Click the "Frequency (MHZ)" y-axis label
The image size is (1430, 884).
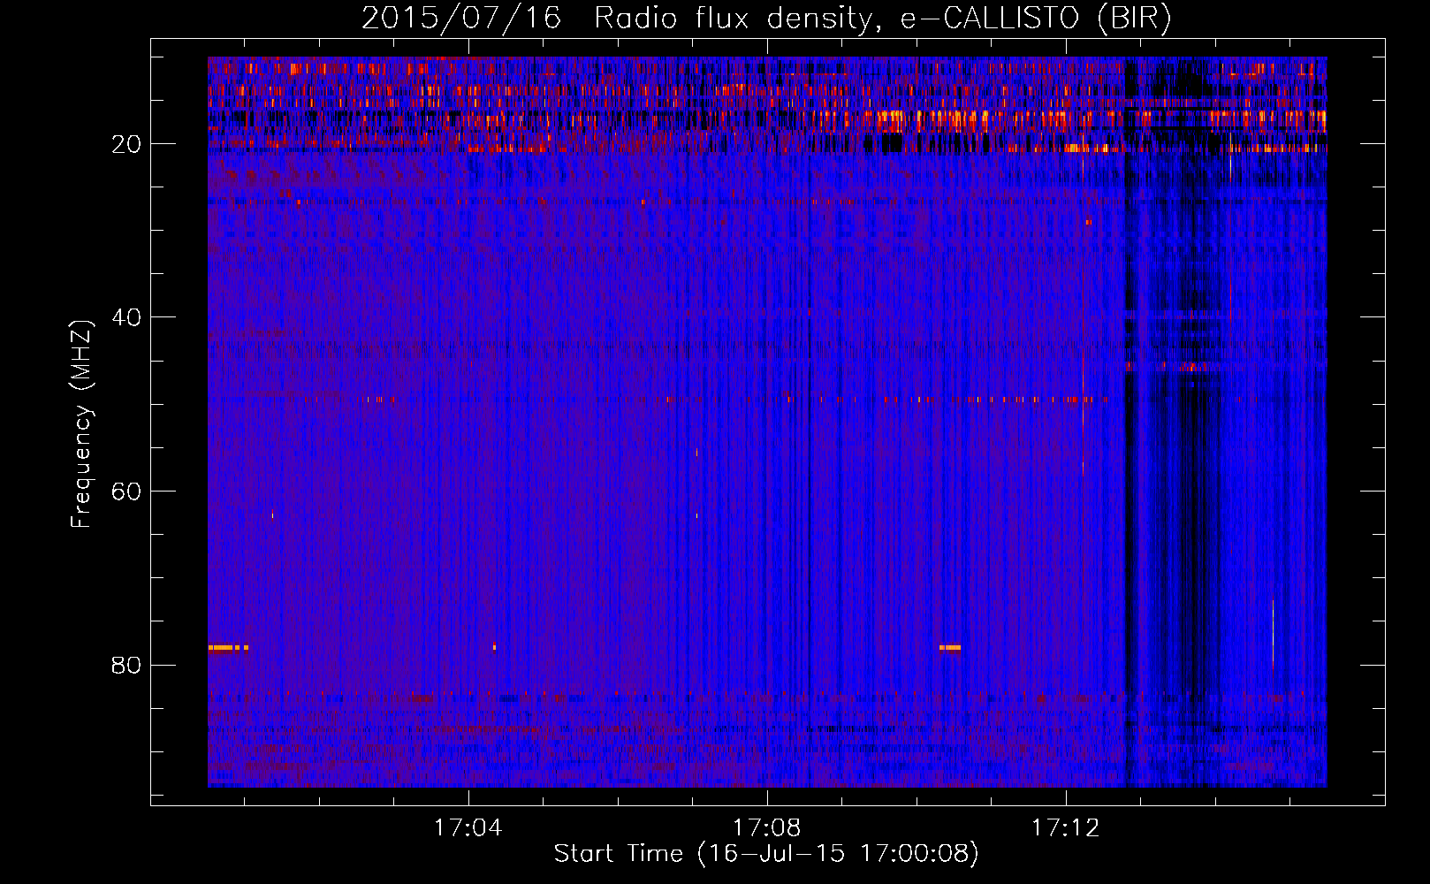click(x=80, y=424)
